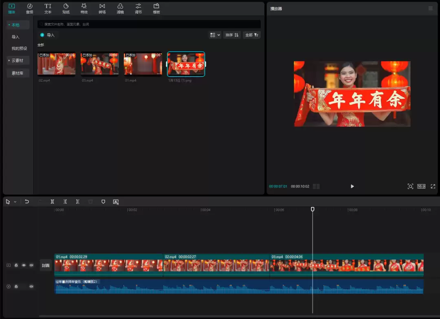Click the split clip tool in timeline toolbar
The image size is (440, 319).
point(52,202)
